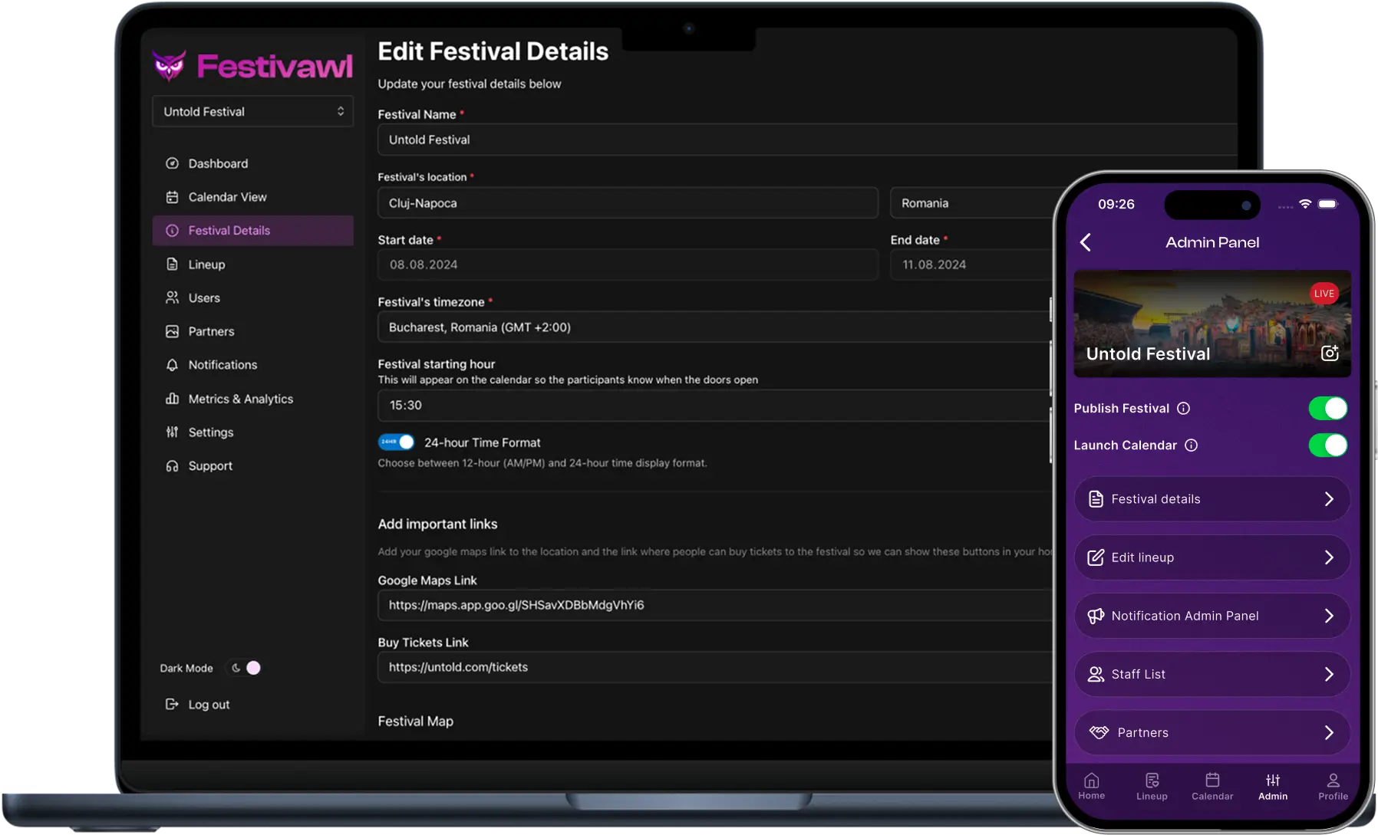Image resolution: width=1378 pixels, height=835 pixels.
Task: Turn off the Publish Festival toggle
Action: tap(1328, 409)
